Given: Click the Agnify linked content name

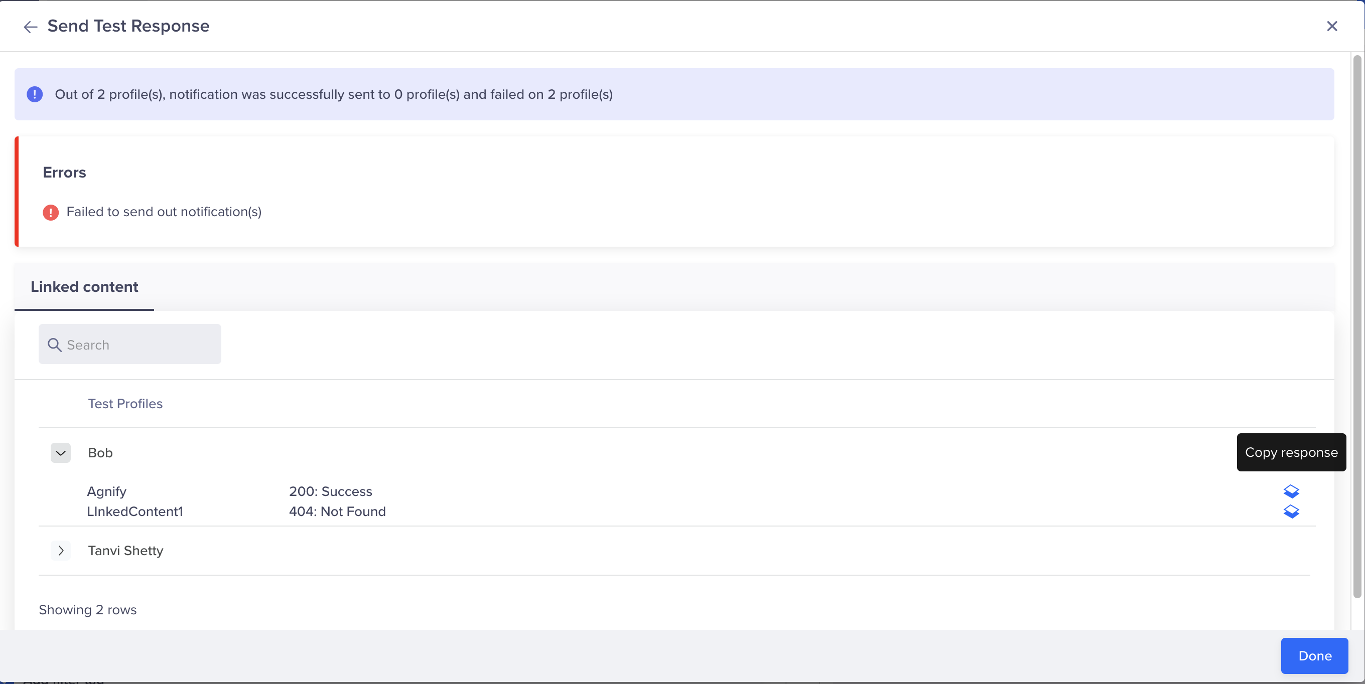Looking at the screenshot, I should pyautogui.click(x=106, y=491).
